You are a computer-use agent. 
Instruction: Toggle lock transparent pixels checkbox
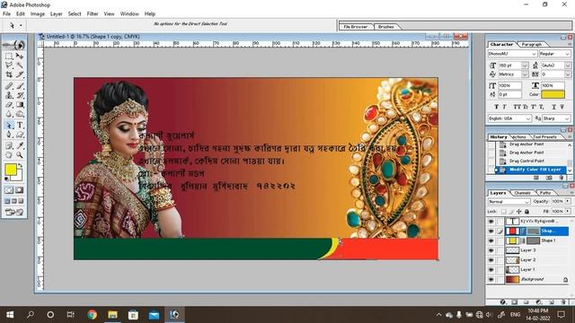(504, 212)
